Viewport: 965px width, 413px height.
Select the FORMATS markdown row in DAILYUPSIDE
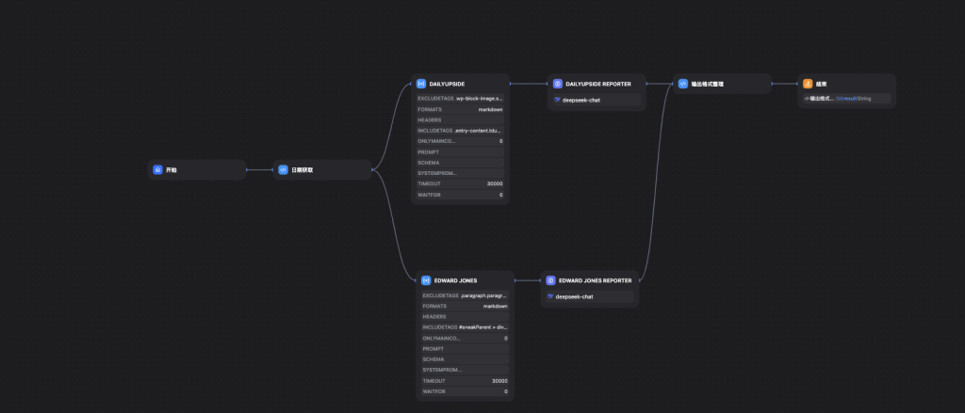tap(460, 109)
